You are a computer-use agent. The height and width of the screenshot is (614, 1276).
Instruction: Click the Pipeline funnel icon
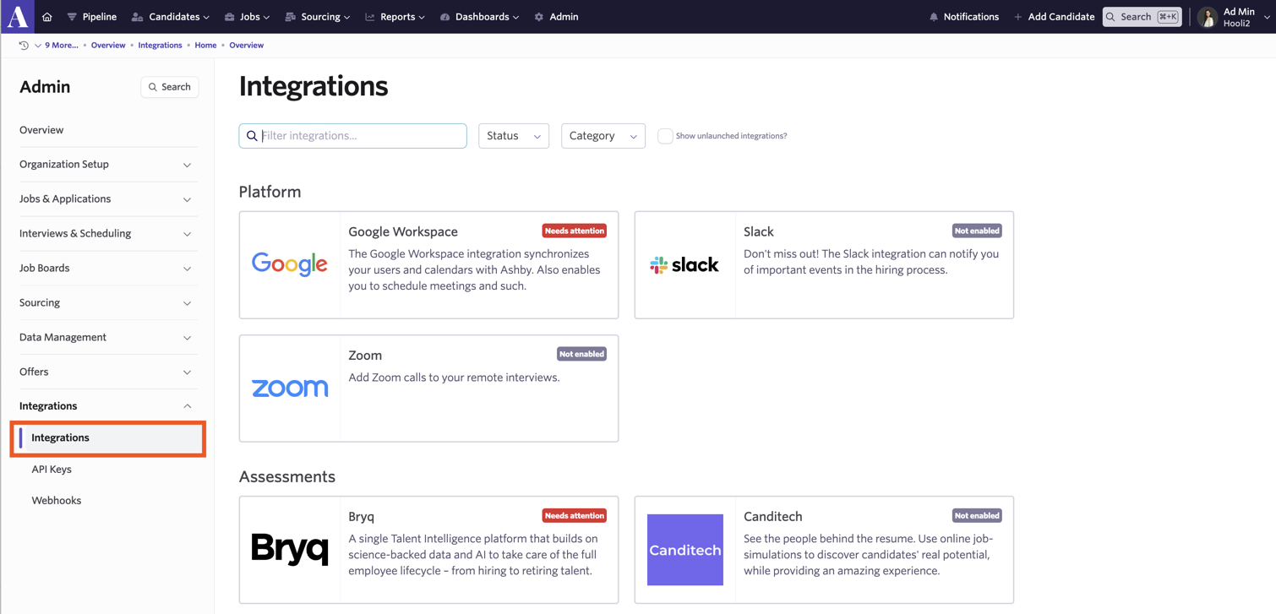tap(72, 17)
